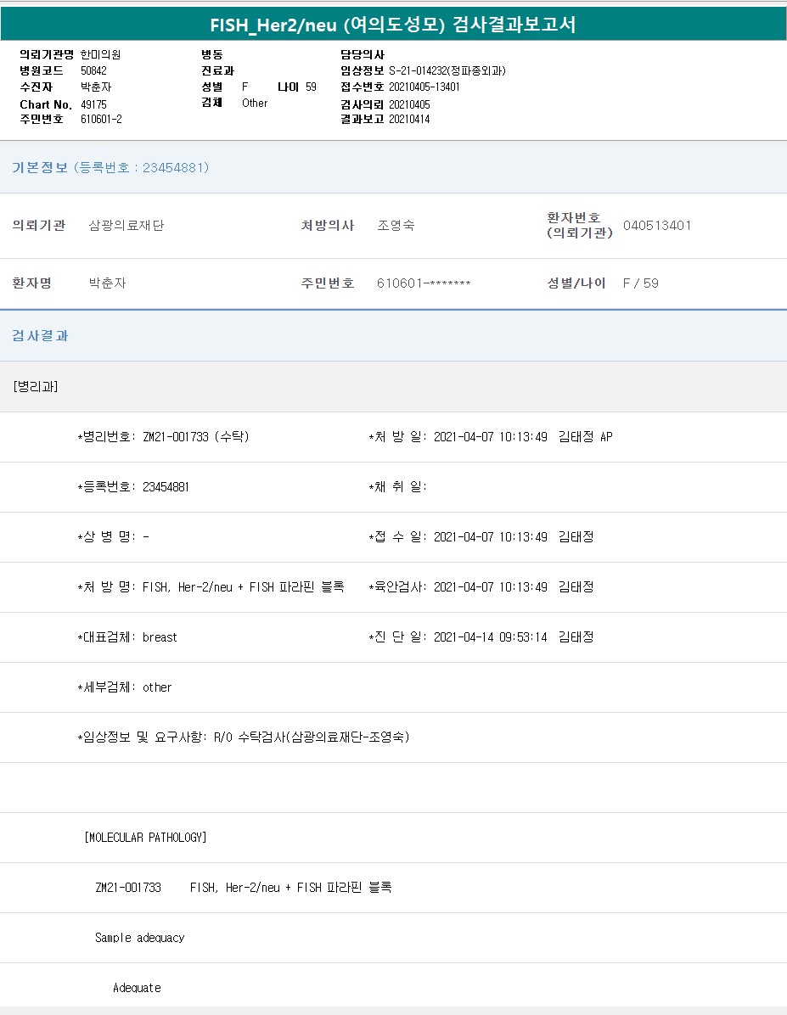787x1015 pixels.
Task: Click sex/age value 'F / 59'
Action: point(641,283)
